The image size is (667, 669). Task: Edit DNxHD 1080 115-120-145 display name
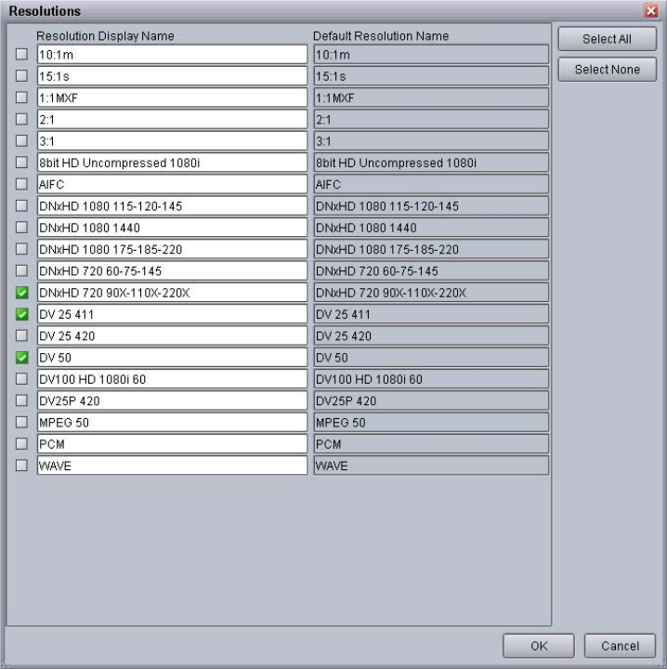pyautogui.click(x=172, y=205)
